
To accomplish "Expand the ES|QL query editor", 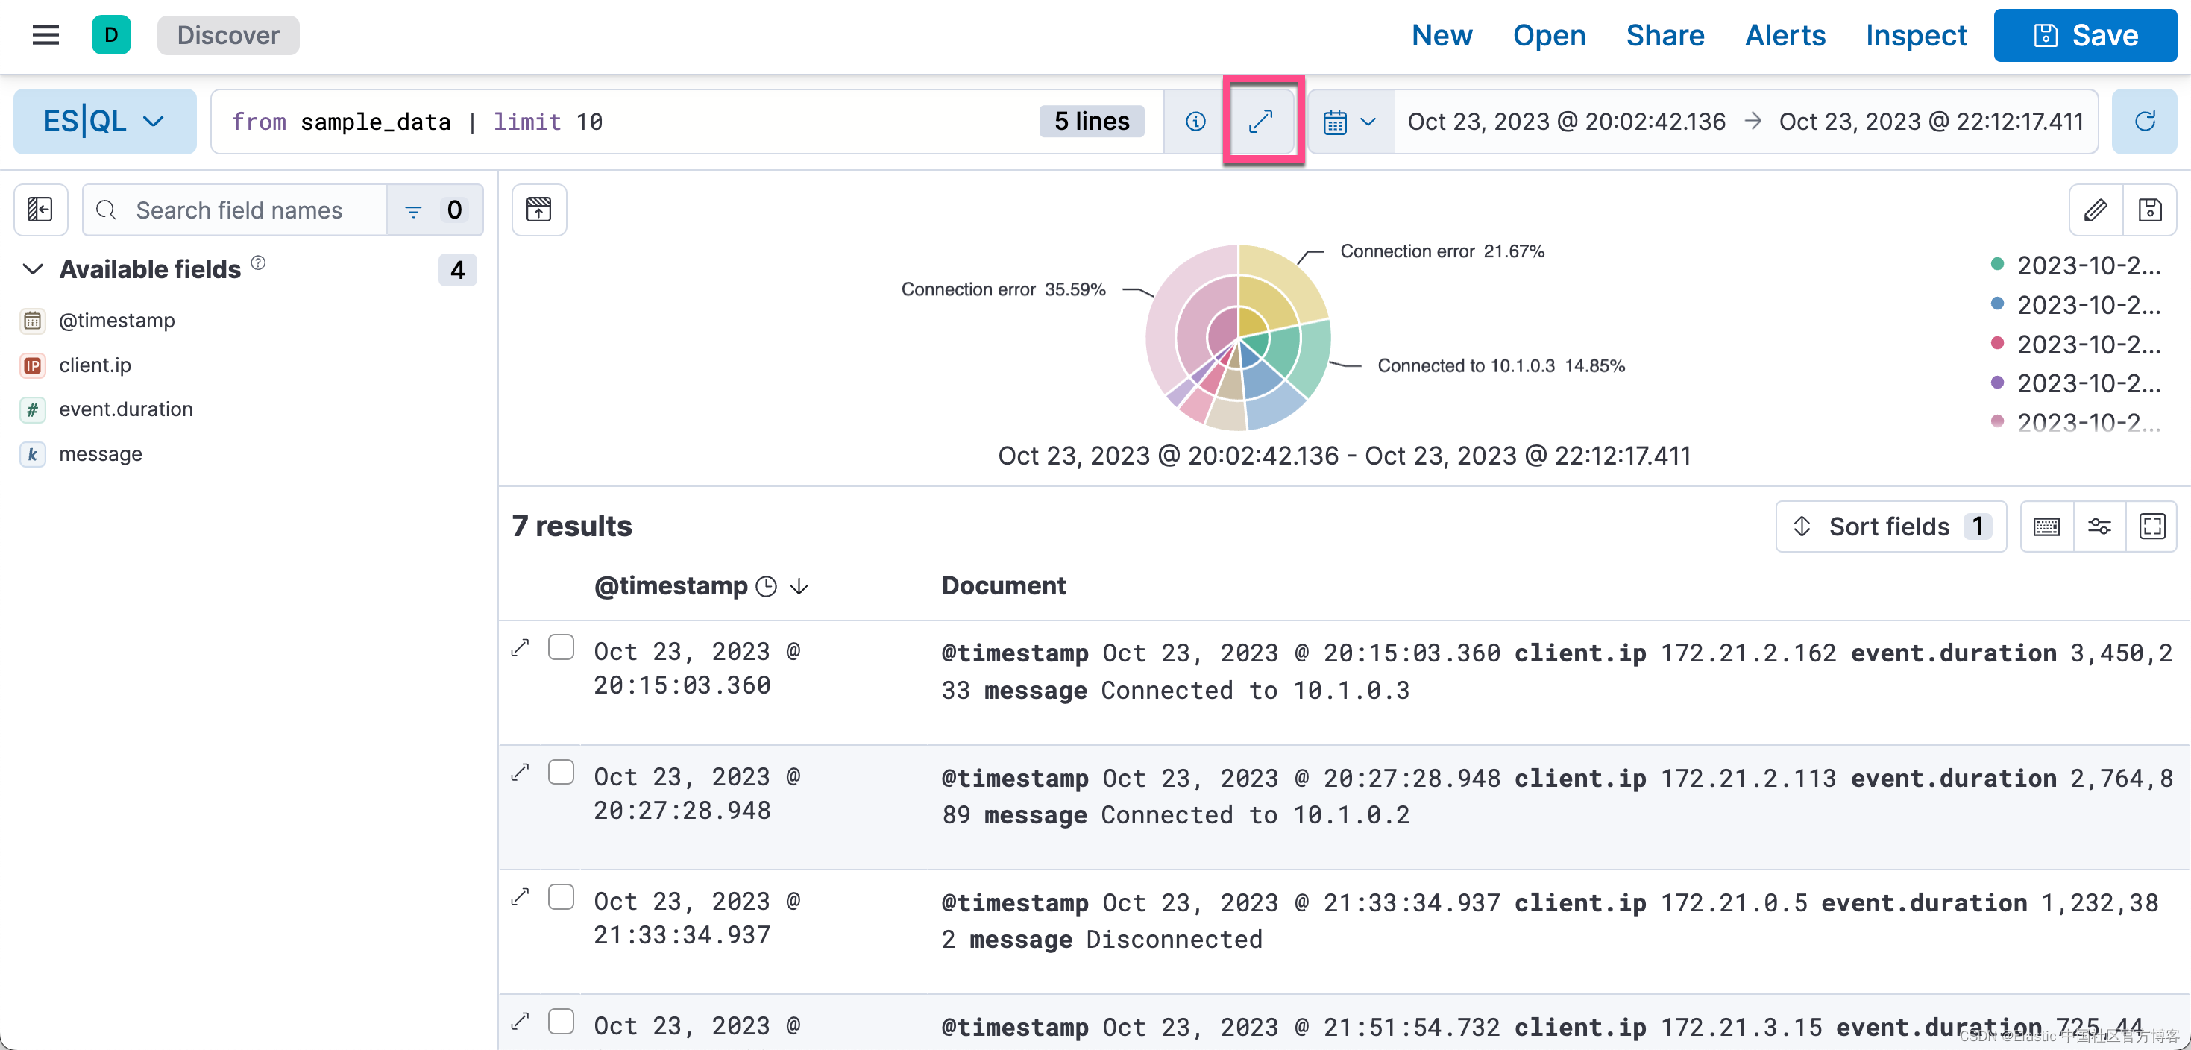I will [1260, 122].
